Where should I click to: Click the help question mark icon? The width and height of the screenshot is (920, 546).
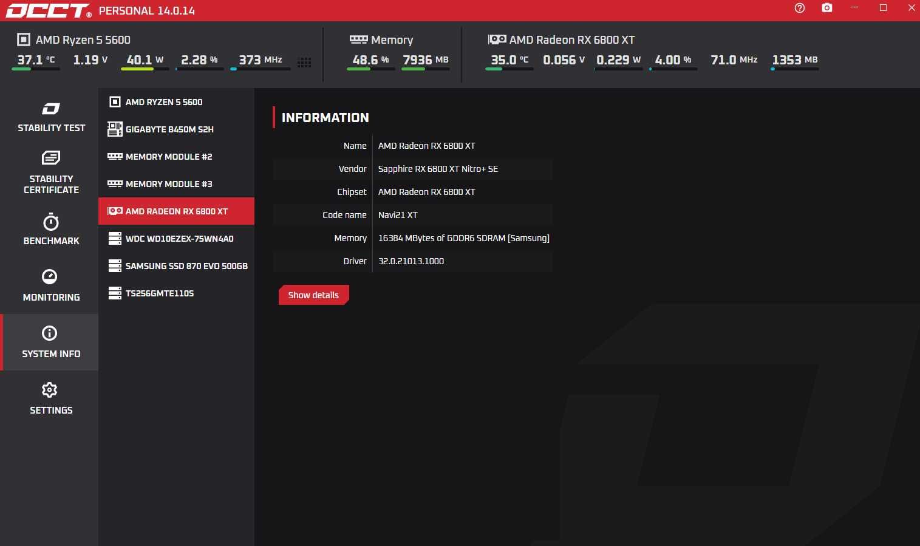pos(800,8)
